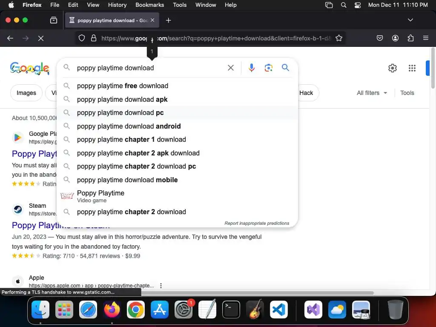
Task: Open the Window menu
Action: point(206,5)
